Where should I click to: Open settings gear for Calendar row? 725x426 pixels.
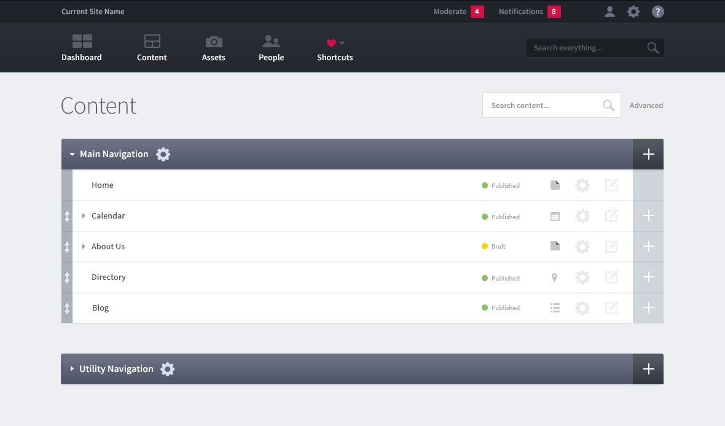pyautogui.click(x=582, y=216)
